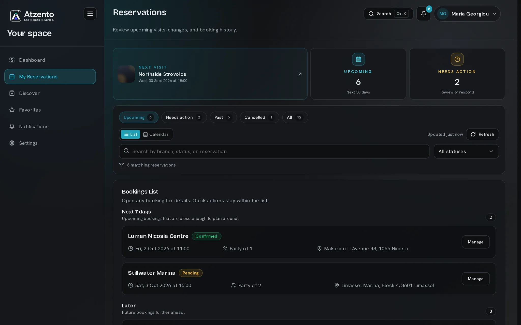Image resolution: width=521 pixels, height=325 pixels.
Task: Click the location pin beside Makariou III Avenue
Action: 319,249
